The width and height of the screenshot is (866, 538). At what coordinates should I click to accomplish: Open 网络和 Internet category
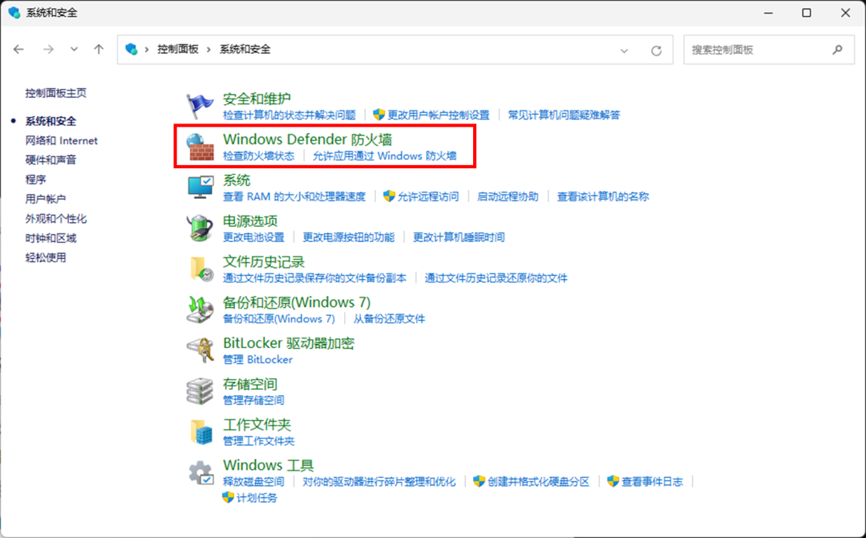coord(61,140)
